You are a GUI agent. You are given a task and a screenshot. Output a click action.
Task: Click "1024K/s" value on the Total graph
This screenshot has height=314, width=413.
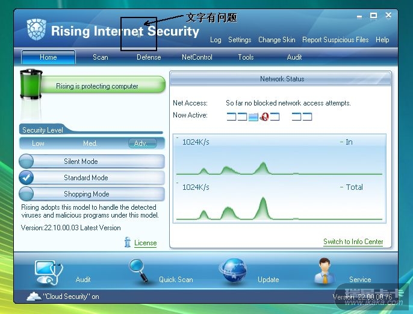(x=196, y=187)
